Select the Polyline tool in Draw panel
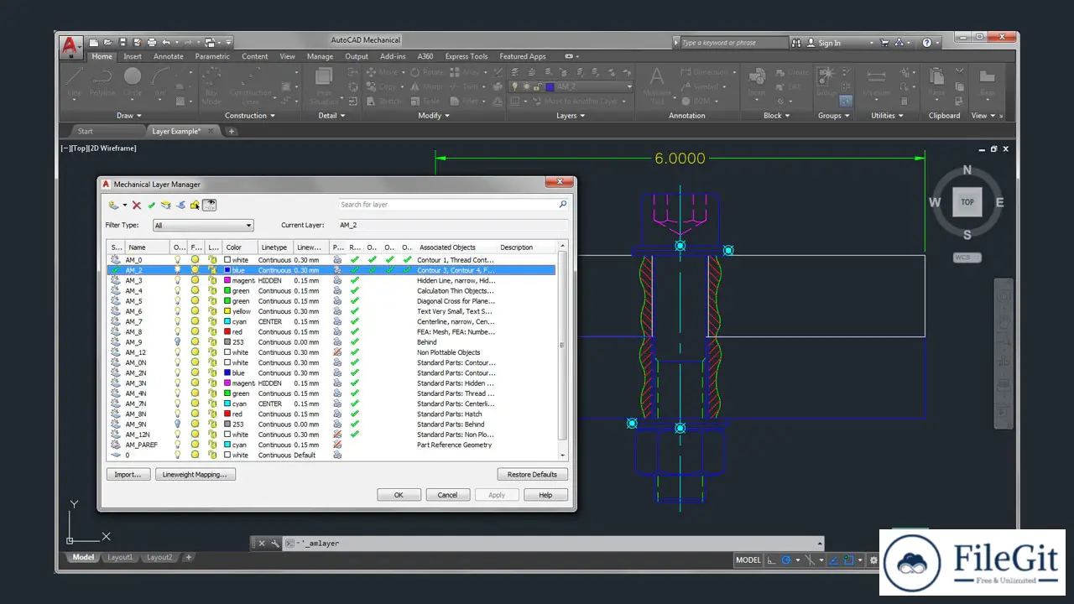 102,81
